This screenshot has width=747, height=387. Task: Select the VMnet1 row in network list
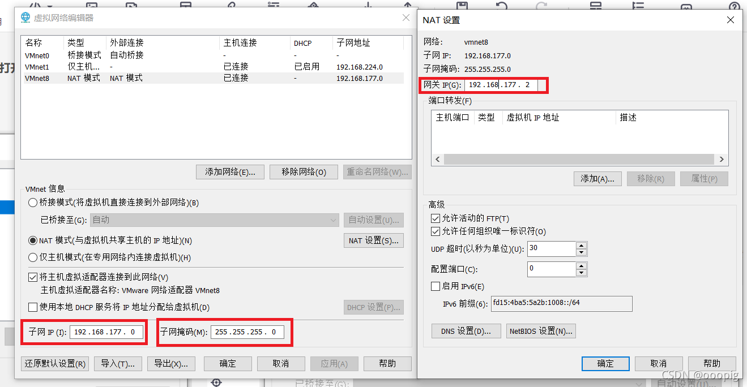[212, 67]
